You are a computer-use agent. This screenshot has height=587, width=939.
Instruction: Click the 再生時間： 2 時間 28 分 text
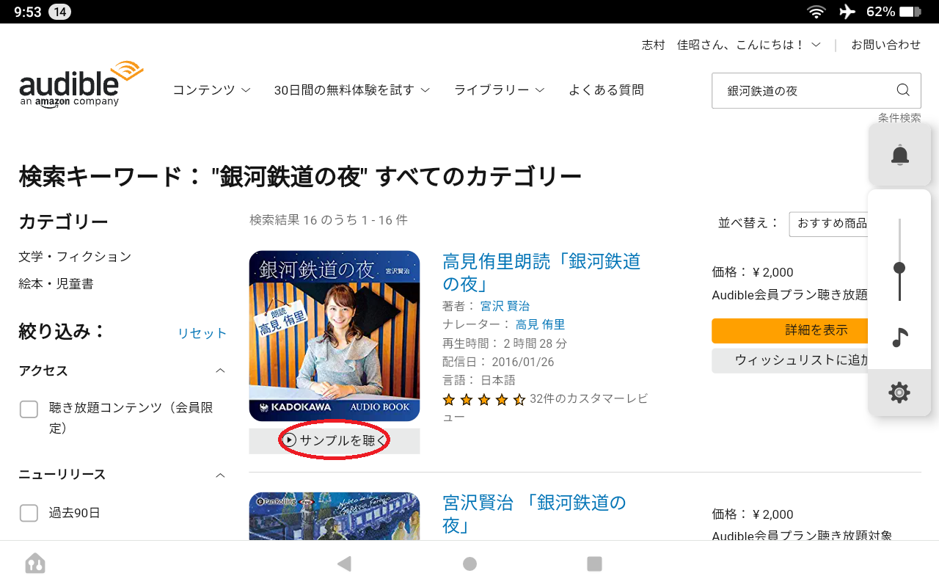pyautogui.click(x=505, y=343)
